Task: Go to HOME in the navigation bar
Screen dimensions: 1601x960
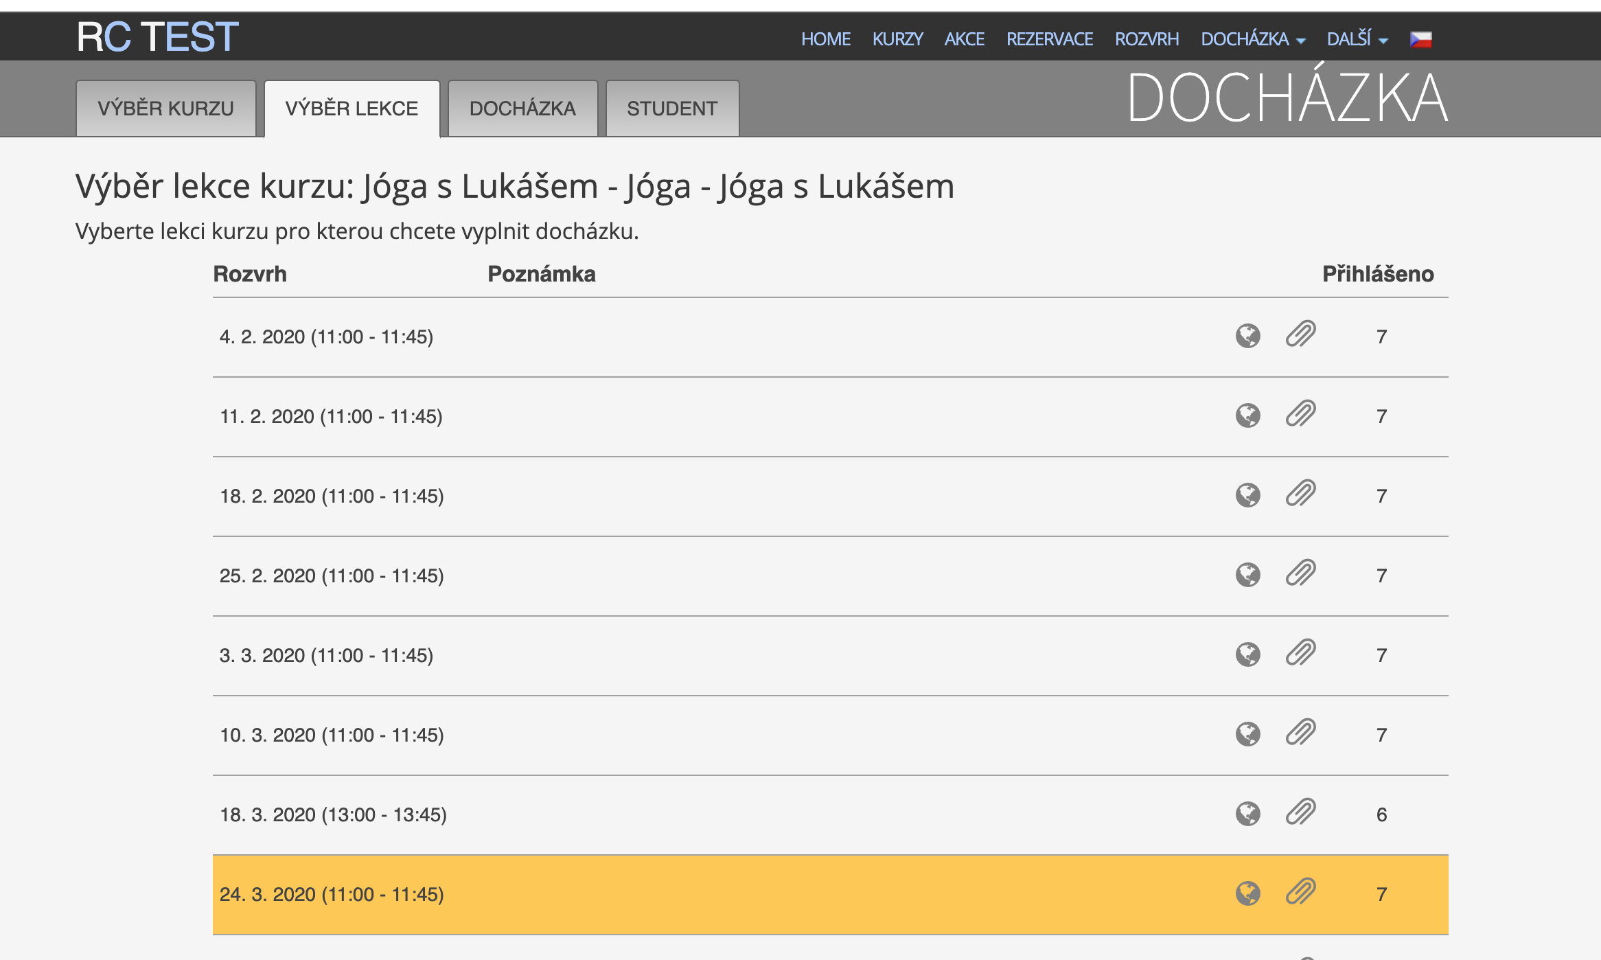Action: click(x=825, y=39)
